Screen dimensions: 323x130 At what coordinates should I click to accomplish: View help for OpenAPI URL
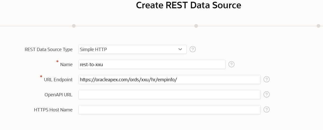coord(267,95)
